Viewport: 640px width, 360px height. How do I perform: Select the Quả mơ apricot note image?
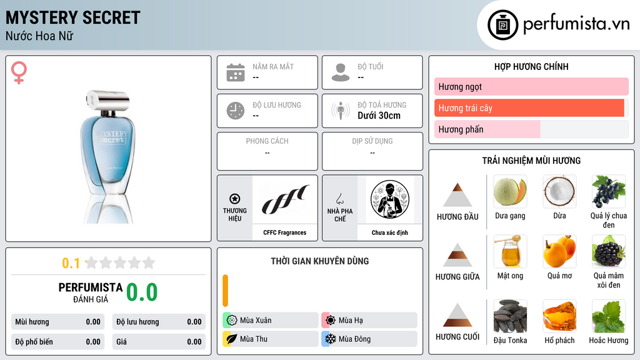point(559,251)
